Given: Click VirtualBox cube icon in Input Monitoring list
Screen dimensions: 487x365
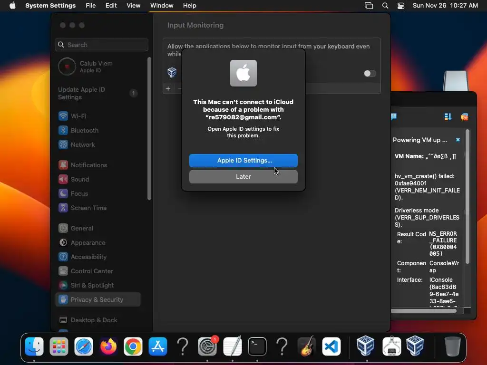Looking at the screenshot, I should click(172, 72).
